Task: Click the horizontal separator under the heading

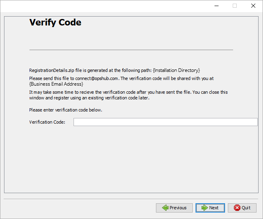Action: [131, 50]
